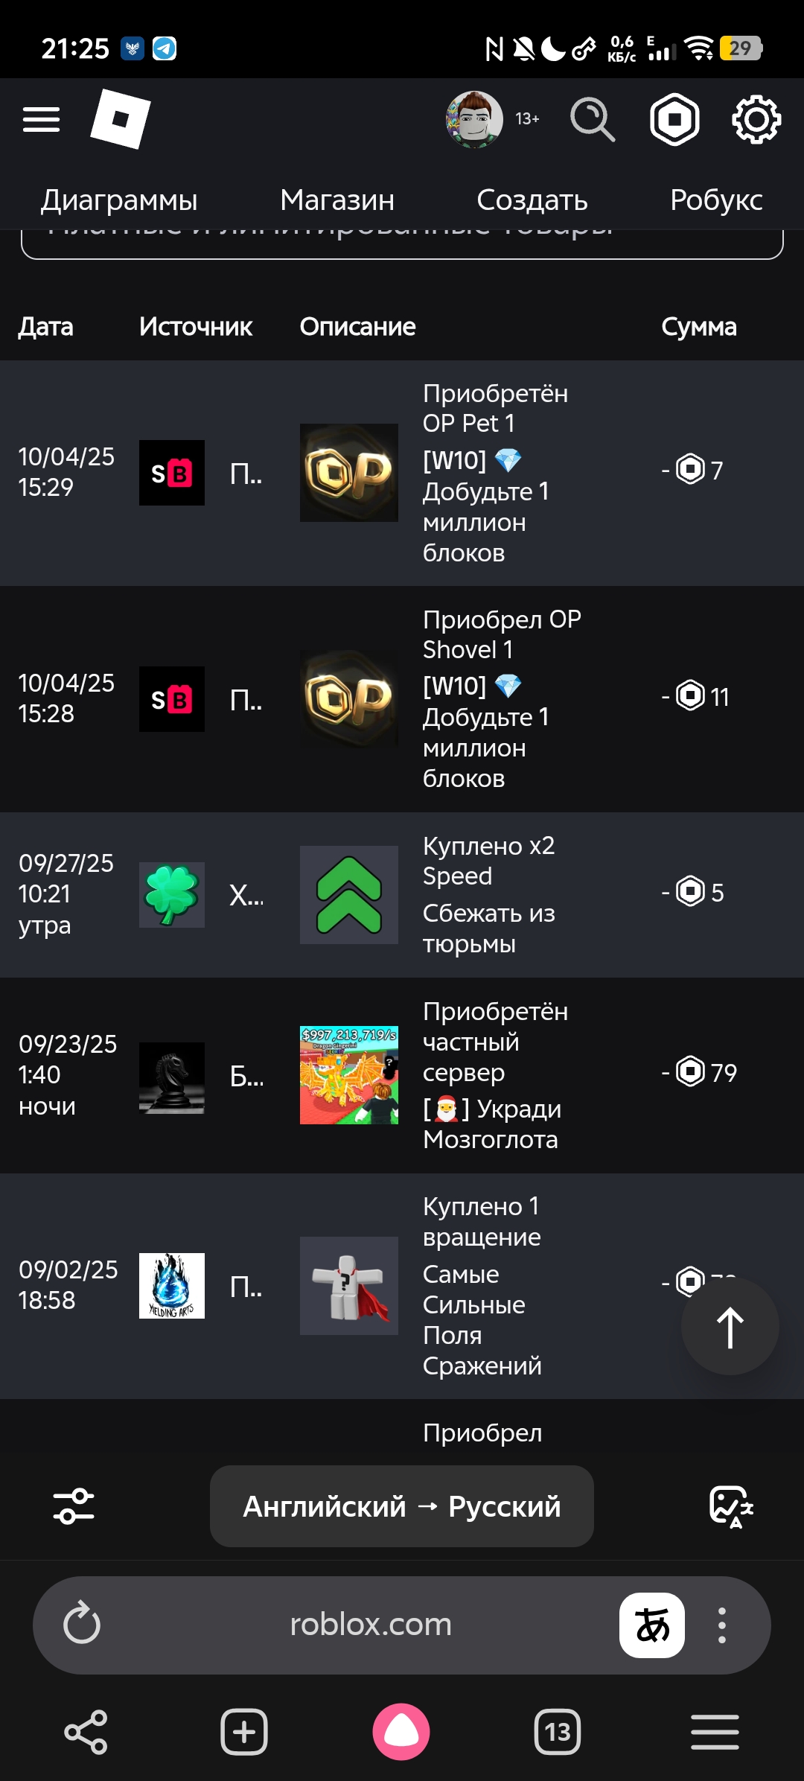
Task: Open a new browser tab
Action: tap(244, 1732)
